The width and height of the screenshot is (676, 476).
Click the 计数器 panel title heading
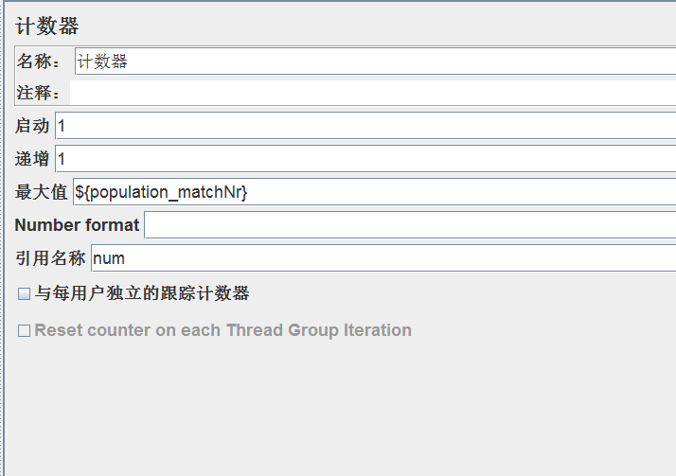(47, 26)
